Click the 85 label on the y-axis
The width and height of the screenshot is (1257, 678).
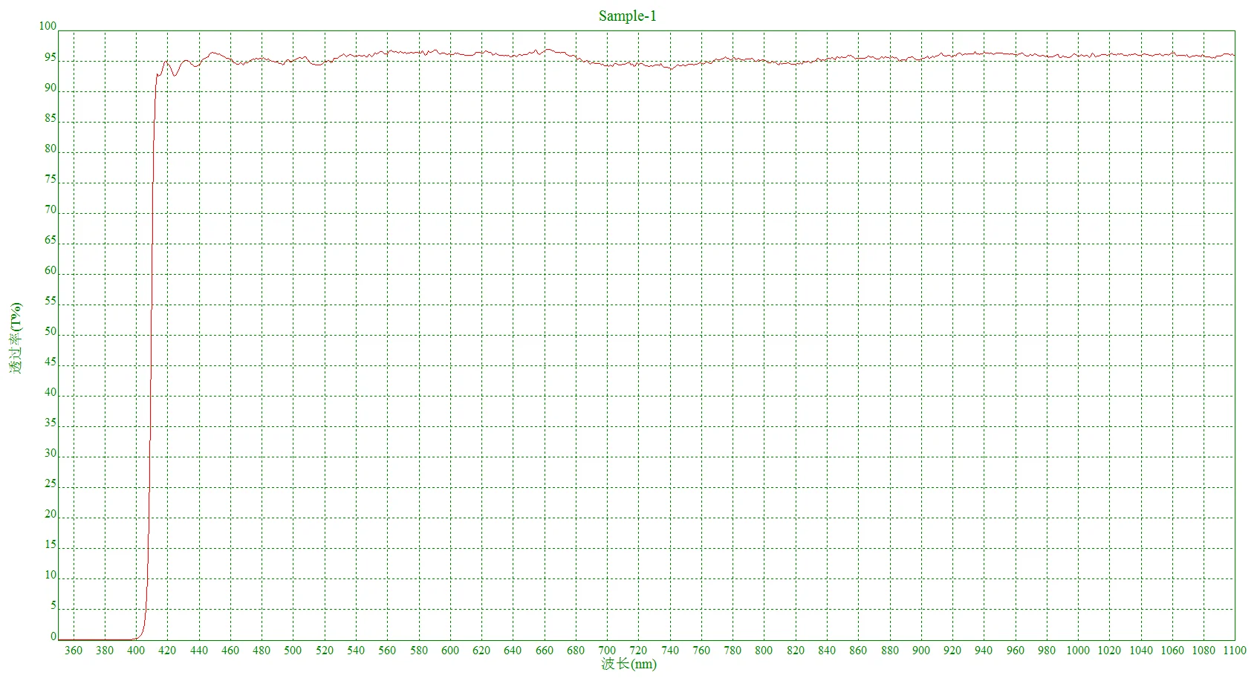click(x=51, y=118)
